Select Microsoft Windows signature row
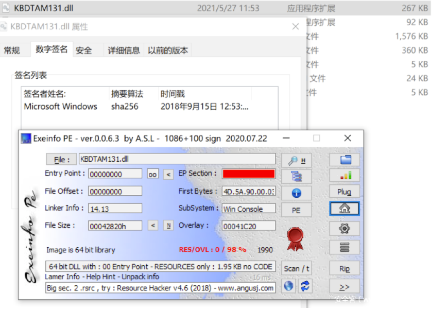This screenshot has height=309, width=446. point(61,107)
